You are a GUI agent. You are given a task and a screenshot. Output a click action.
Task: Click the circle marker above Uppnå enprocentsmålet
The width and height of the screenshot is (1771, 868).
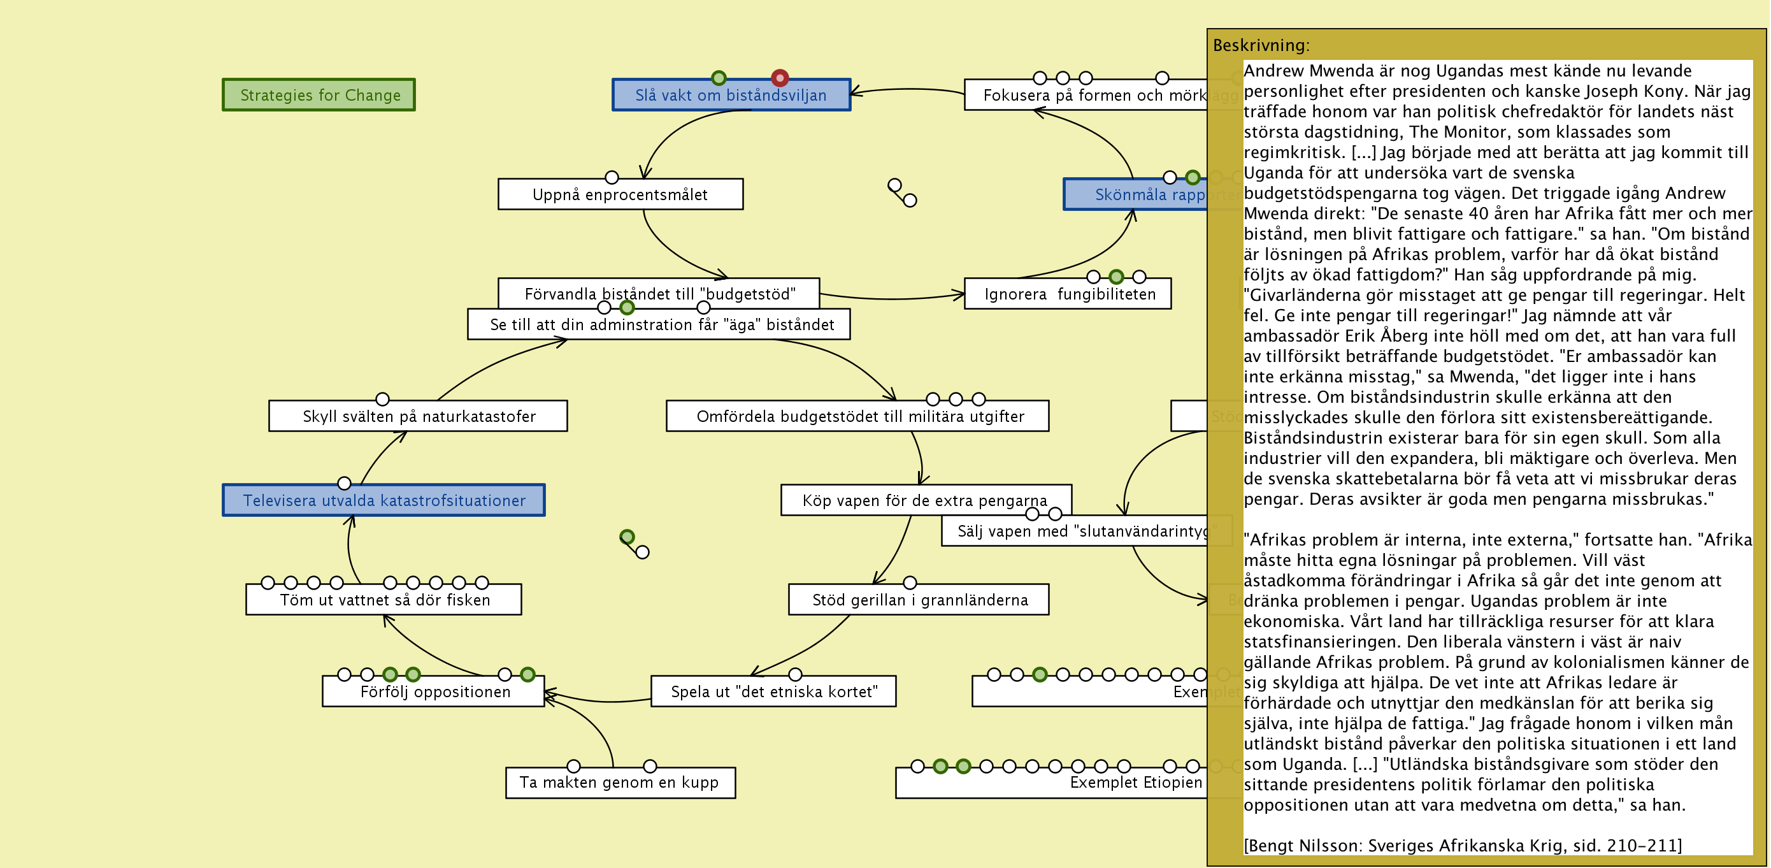coord(611,177)
